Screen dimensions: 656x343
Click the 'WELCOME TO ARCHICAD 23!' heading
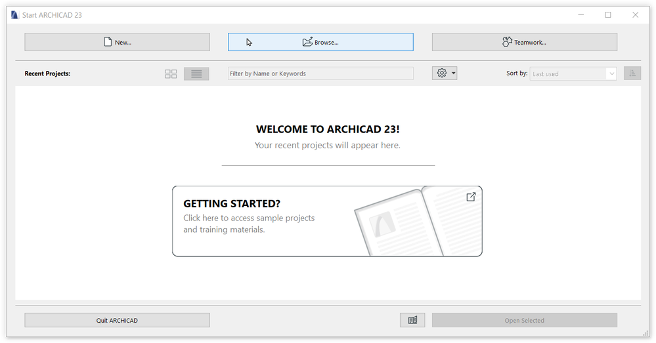[328, 129]
